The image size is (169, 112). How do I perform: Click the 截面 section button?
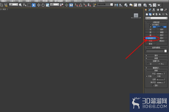pos(150,44)
